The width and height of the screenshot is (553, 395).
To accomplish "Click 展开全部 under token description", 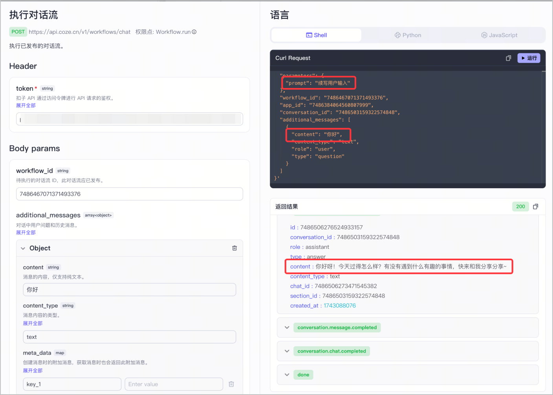I will (x=26, y=105).
